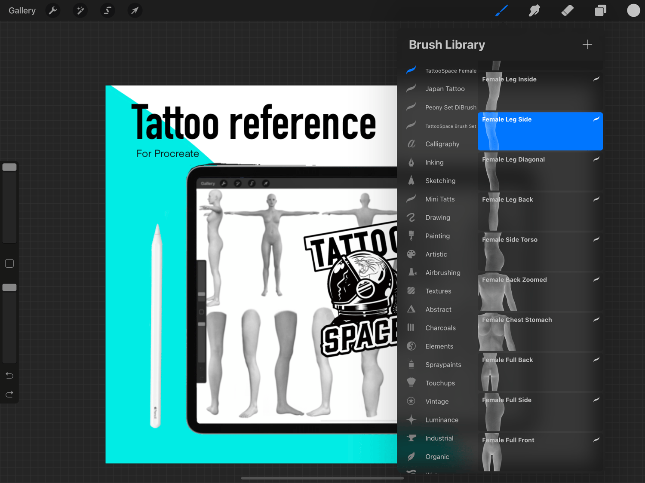Open the active color circle
The height and width of the screenshot is (483, 645).
633,10
